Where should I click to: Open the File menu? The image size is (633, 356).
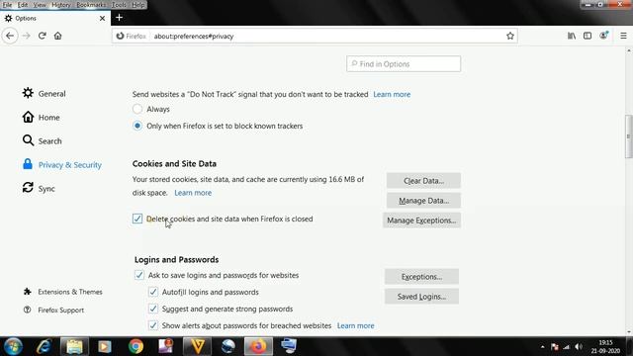7,5
